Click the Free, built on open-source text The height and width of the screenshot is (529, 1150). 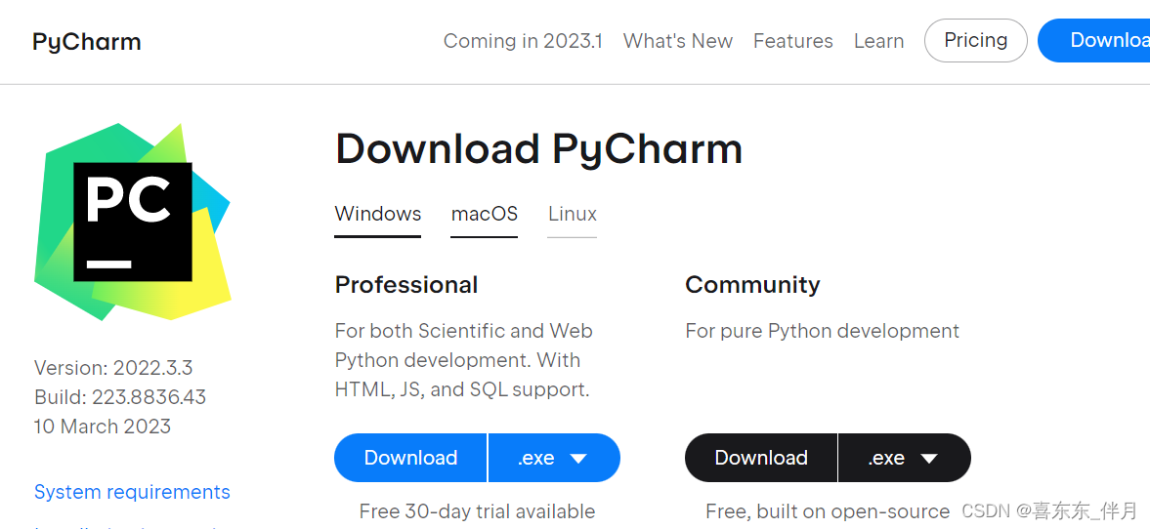click(828, 510)
